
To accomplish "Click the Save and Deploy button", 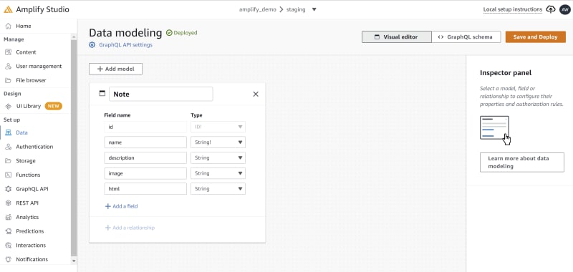I will [x=535, y=37].
